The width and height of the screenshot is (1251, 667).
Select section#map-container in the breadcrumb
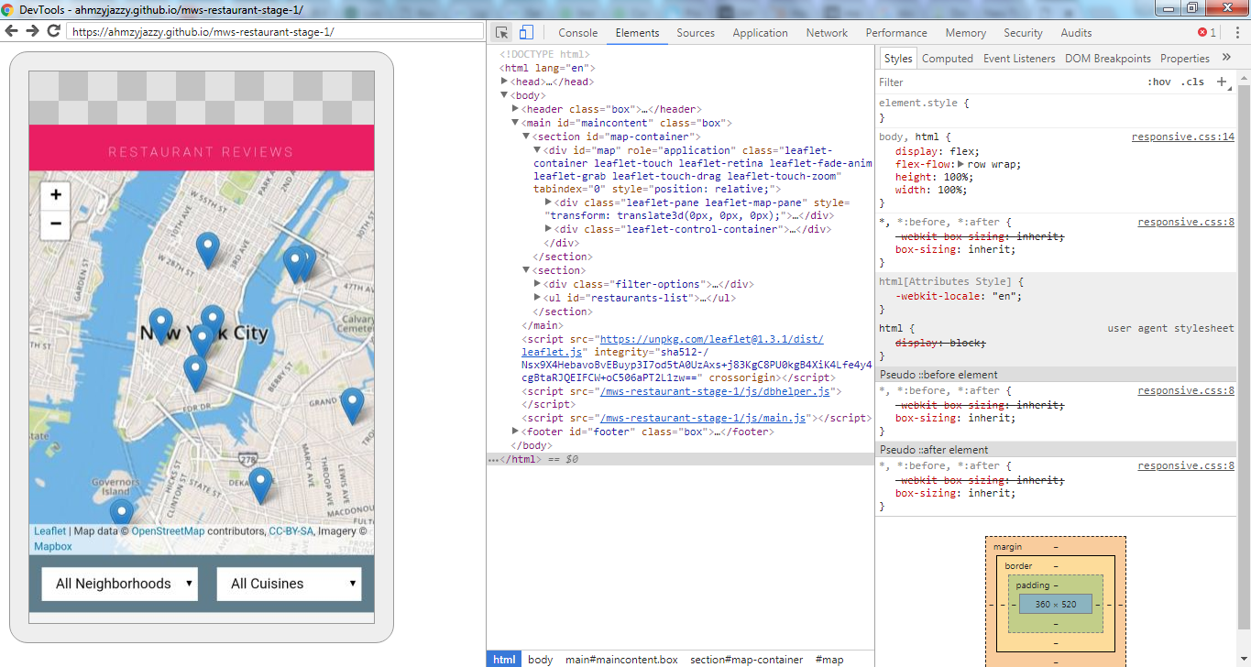click(747, 659)
